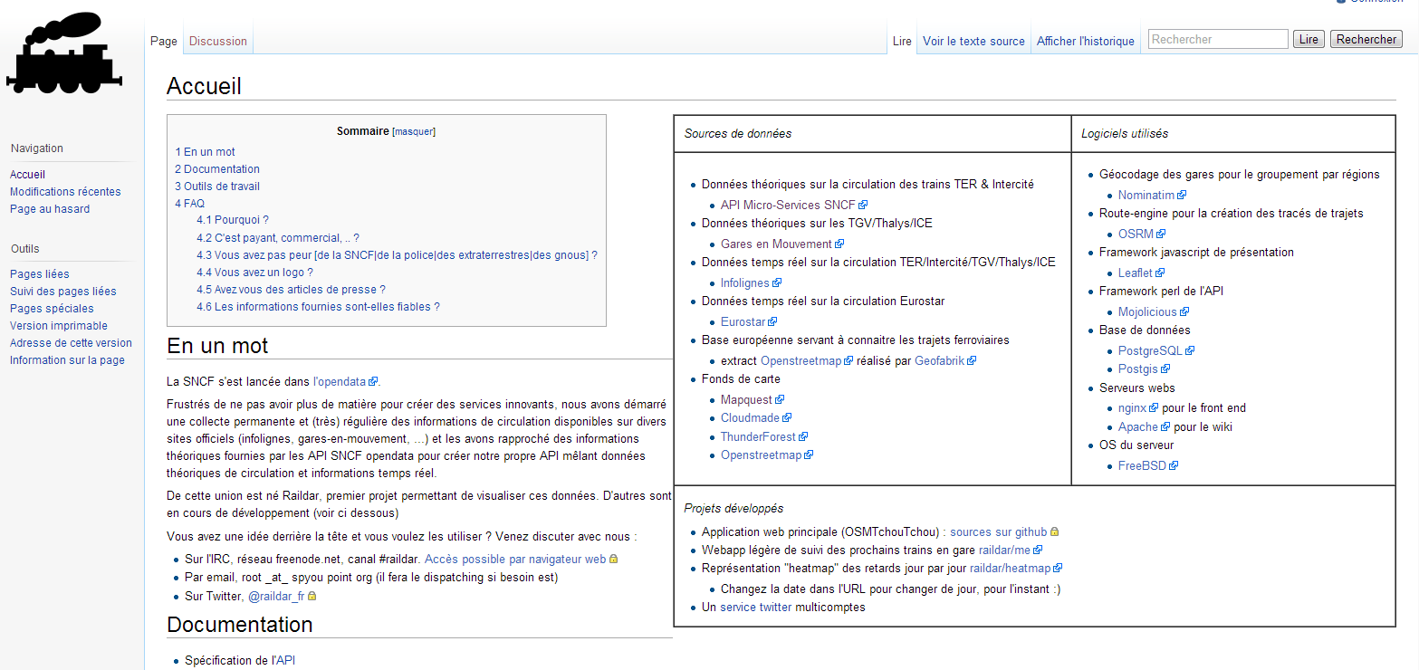The width and height of the screenshot is (1419, 670).
Task: Open the Page tab
Action: 164,41
